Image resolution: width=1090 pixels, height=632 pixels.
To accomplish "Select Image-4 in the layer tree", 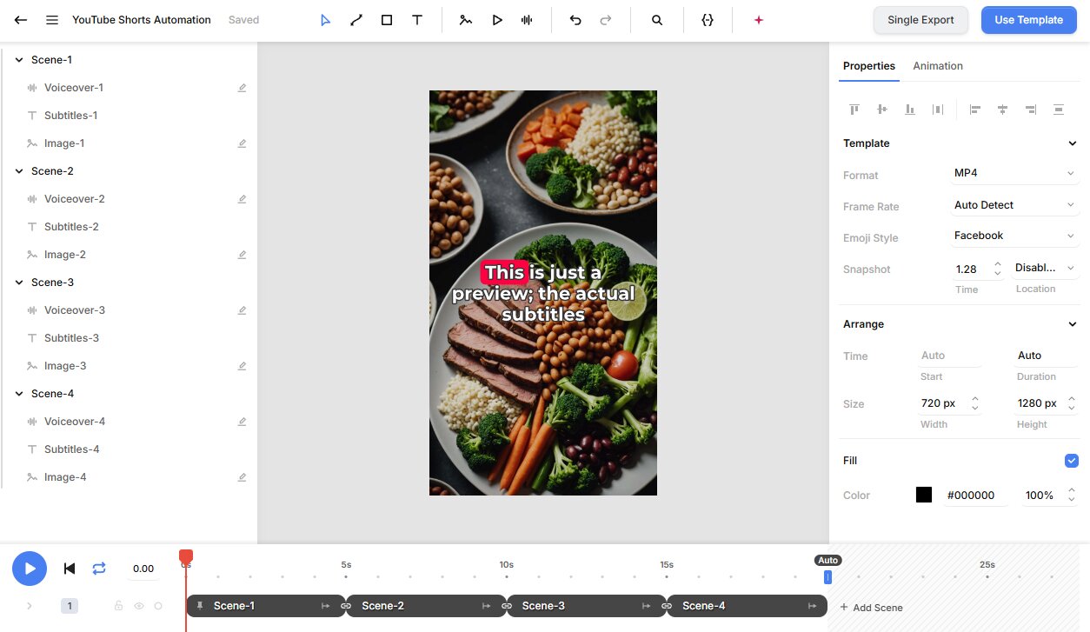I will tap(65, 477).
